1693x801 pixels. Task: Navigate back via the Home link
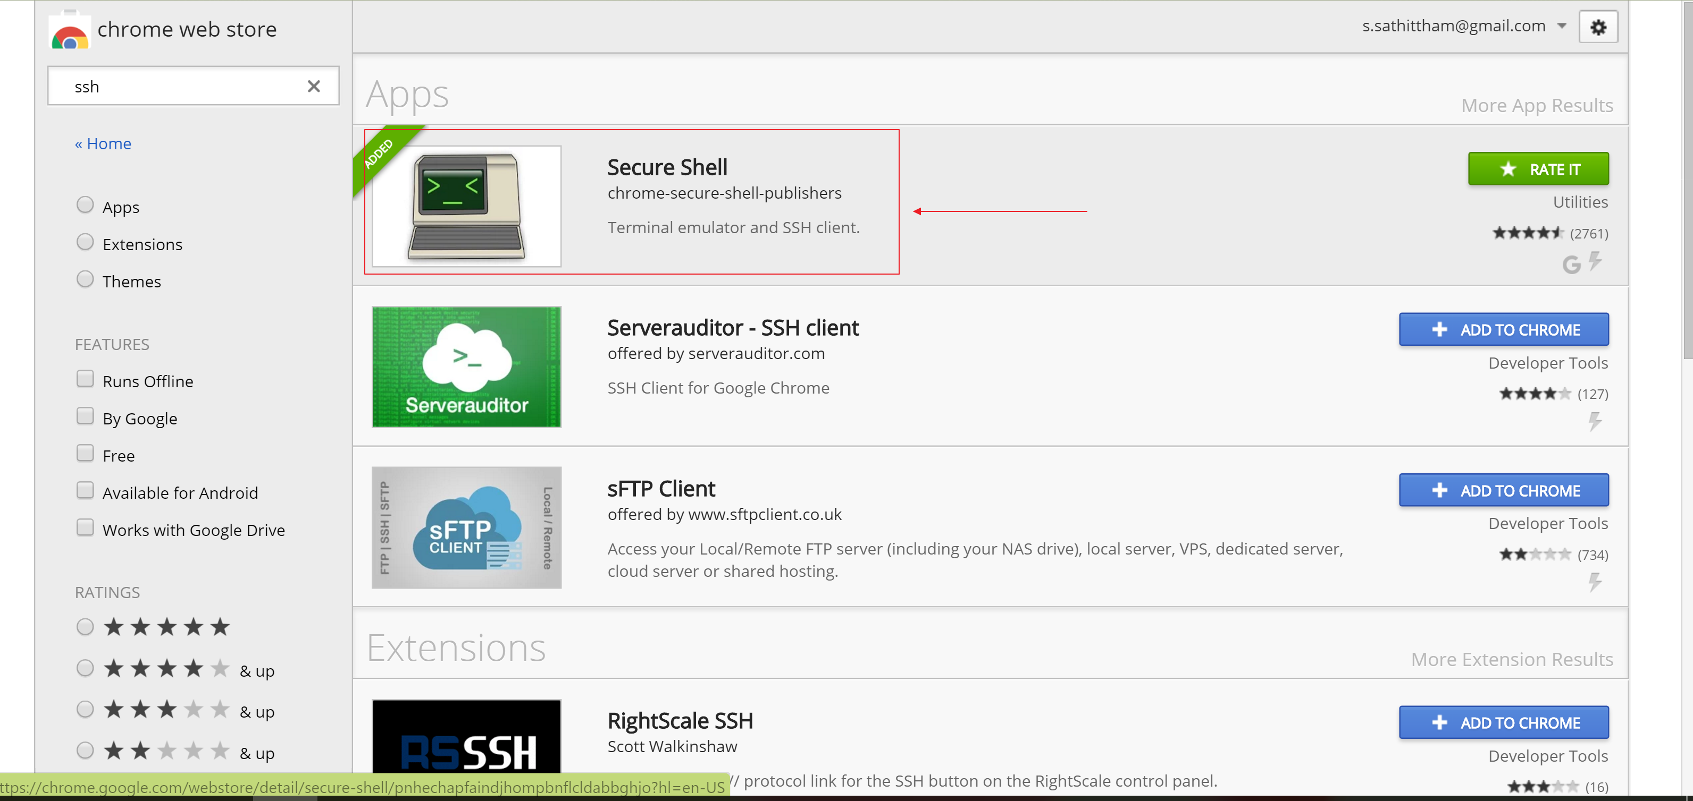pyautogui.click(x=103, y=143)
